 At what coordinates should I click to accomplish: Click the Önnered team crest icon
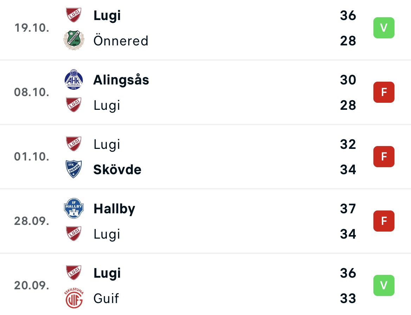pyautogui.click(x=74, y=40)
